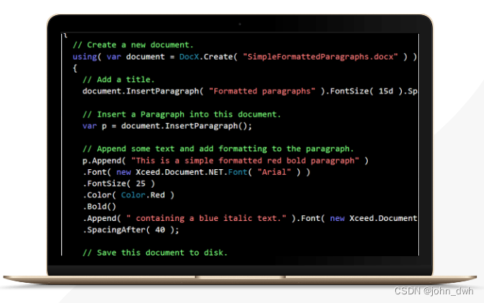Click the "Append some text" comment line
484x303 pixels.
pyautogui.click(x=218, y=149)
